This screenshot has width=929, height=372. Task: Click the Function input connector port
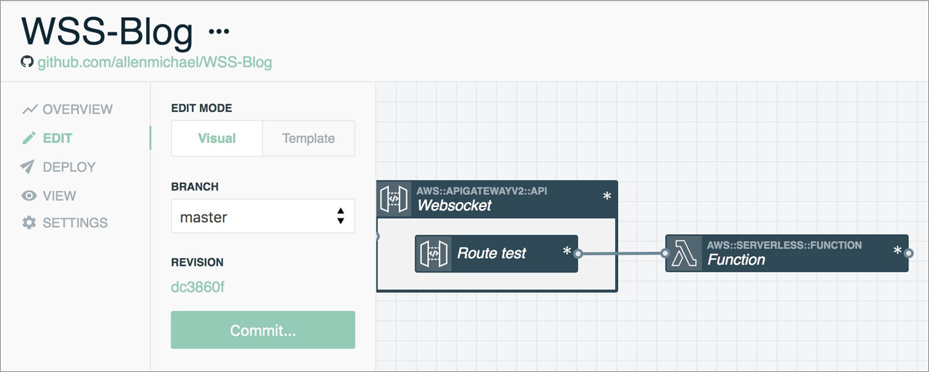(665, 254)
